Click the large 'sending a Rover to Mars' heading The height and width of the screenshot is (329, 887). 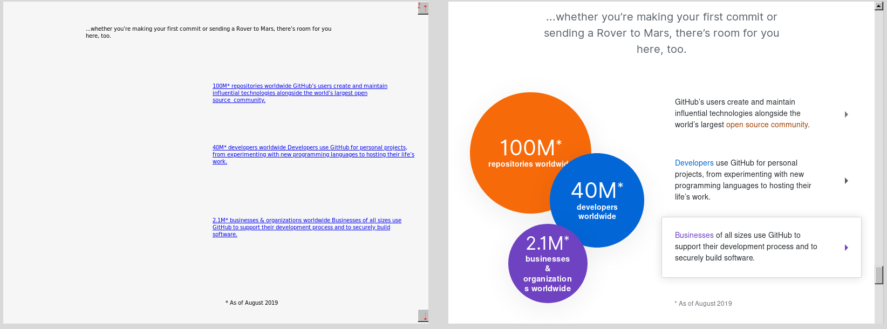pos(661,33)
